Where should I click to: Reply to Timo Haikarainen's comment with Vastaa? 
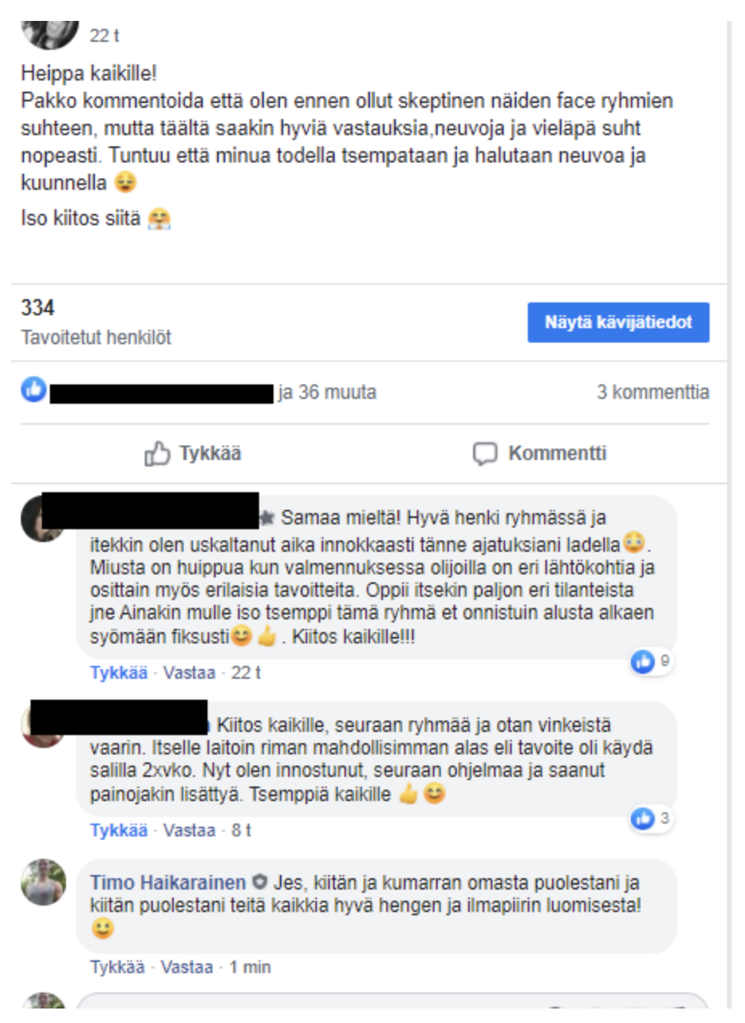point(187,967)
